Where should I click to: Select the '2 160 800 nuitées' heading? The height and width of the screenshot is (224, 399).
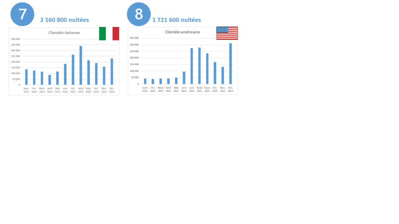[64, 20]
